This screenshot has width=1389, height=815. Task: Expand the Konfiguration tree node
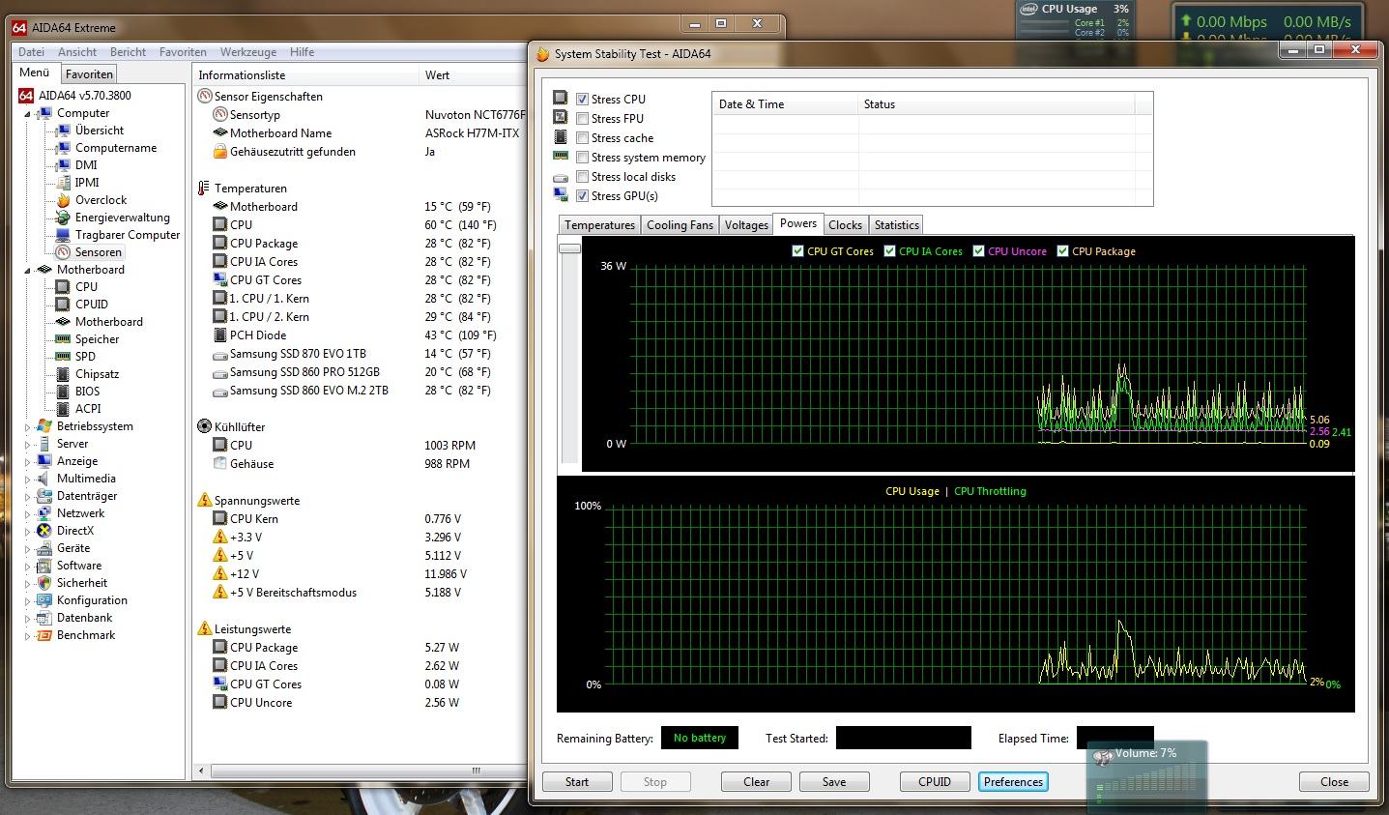coord(27,600)
